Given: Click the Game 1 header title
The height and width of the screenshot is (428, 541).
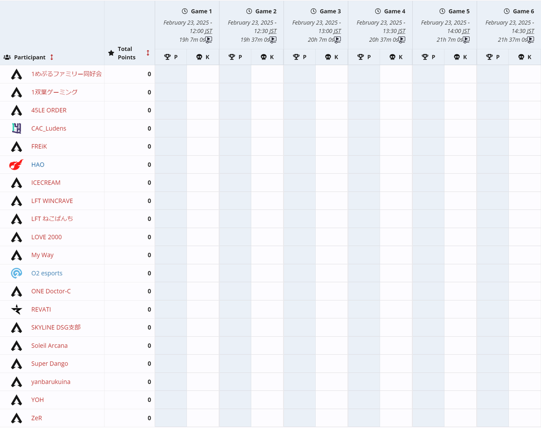Looking at the screenshot, I should pos(202,11).
